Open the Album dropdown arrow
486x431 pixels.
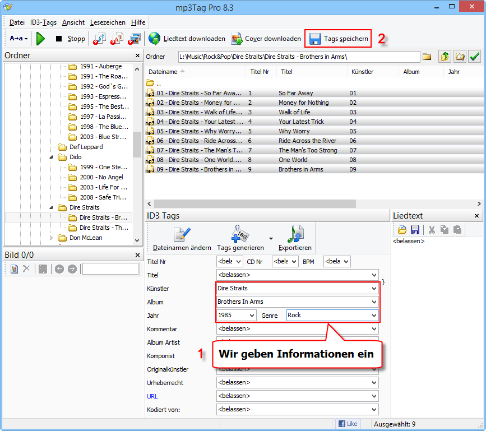pos(374,302)
